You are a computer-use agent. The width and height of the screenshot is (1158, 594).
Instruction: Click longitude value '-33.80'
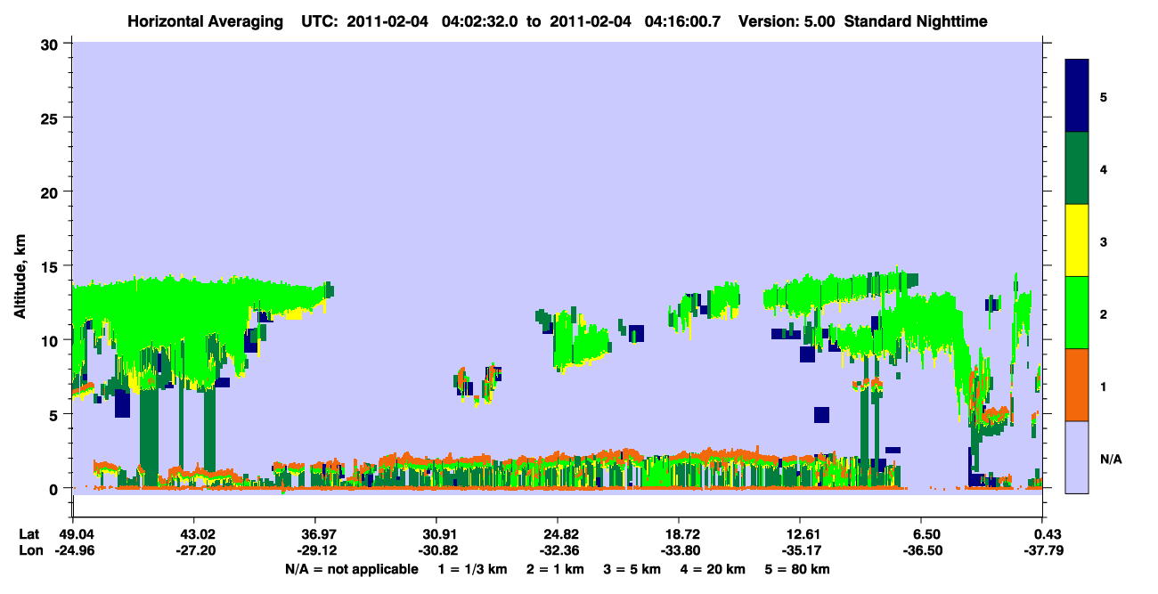coord(680,550)
